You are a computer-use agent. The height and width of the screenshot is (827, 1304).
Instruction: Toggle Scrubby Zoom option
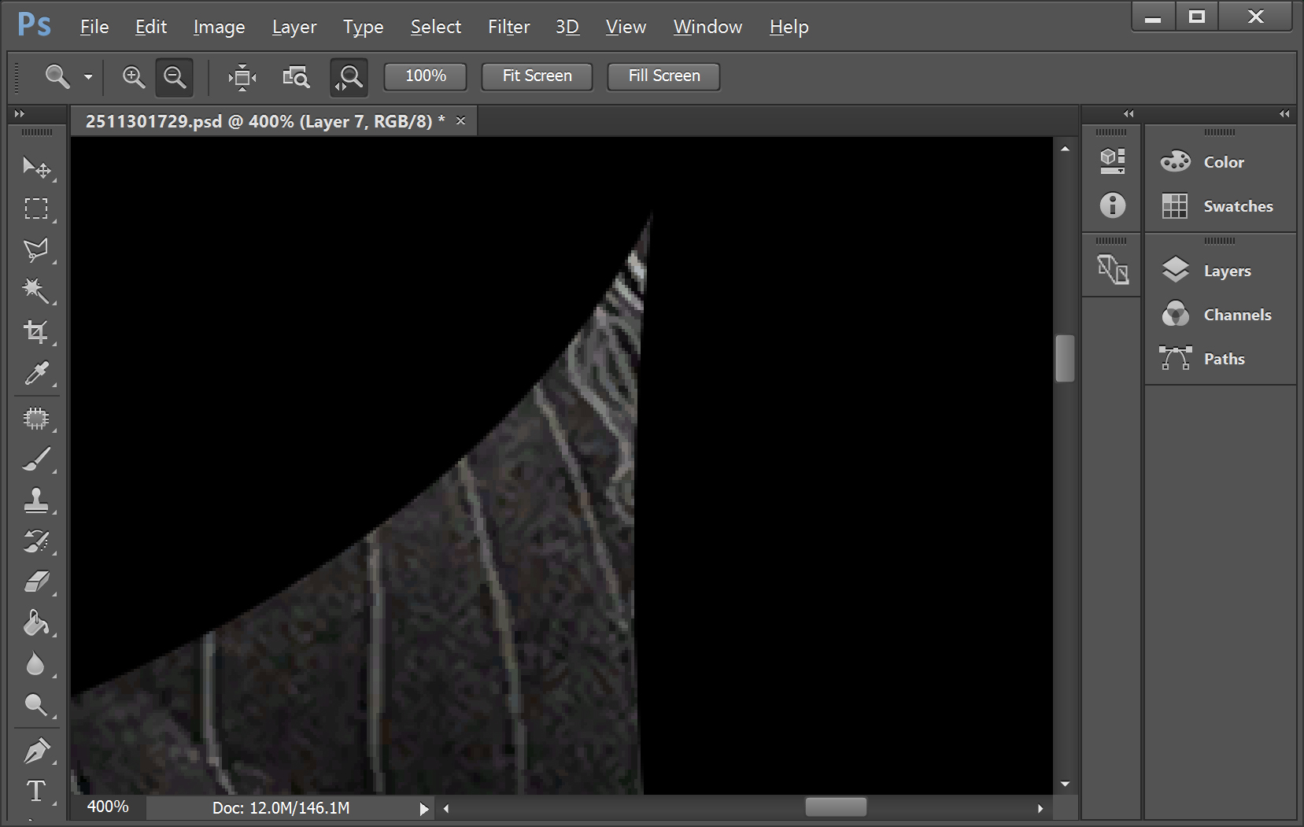point(349,76)
